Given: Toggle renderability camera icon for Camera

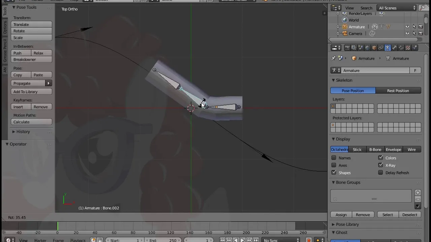Looking at the screenshot, I should pyautogui.click(x=421, y=33).
